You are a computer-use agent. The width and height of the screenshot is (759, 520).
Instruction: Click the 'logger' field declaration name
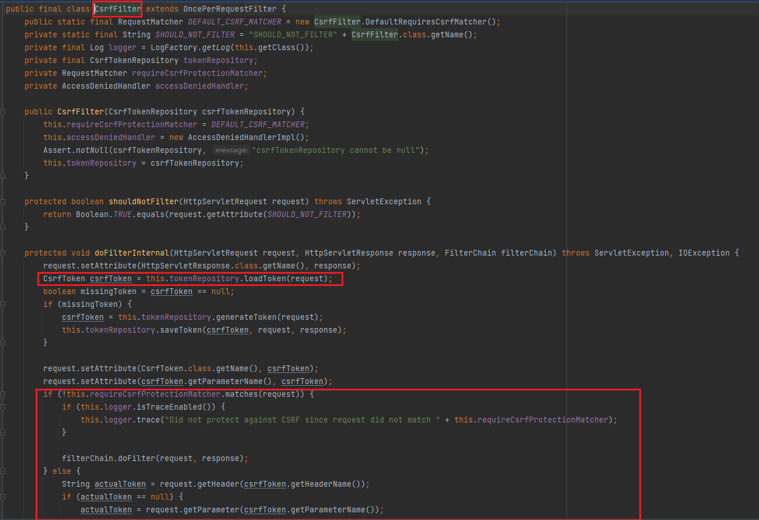(x=123, y=47)
